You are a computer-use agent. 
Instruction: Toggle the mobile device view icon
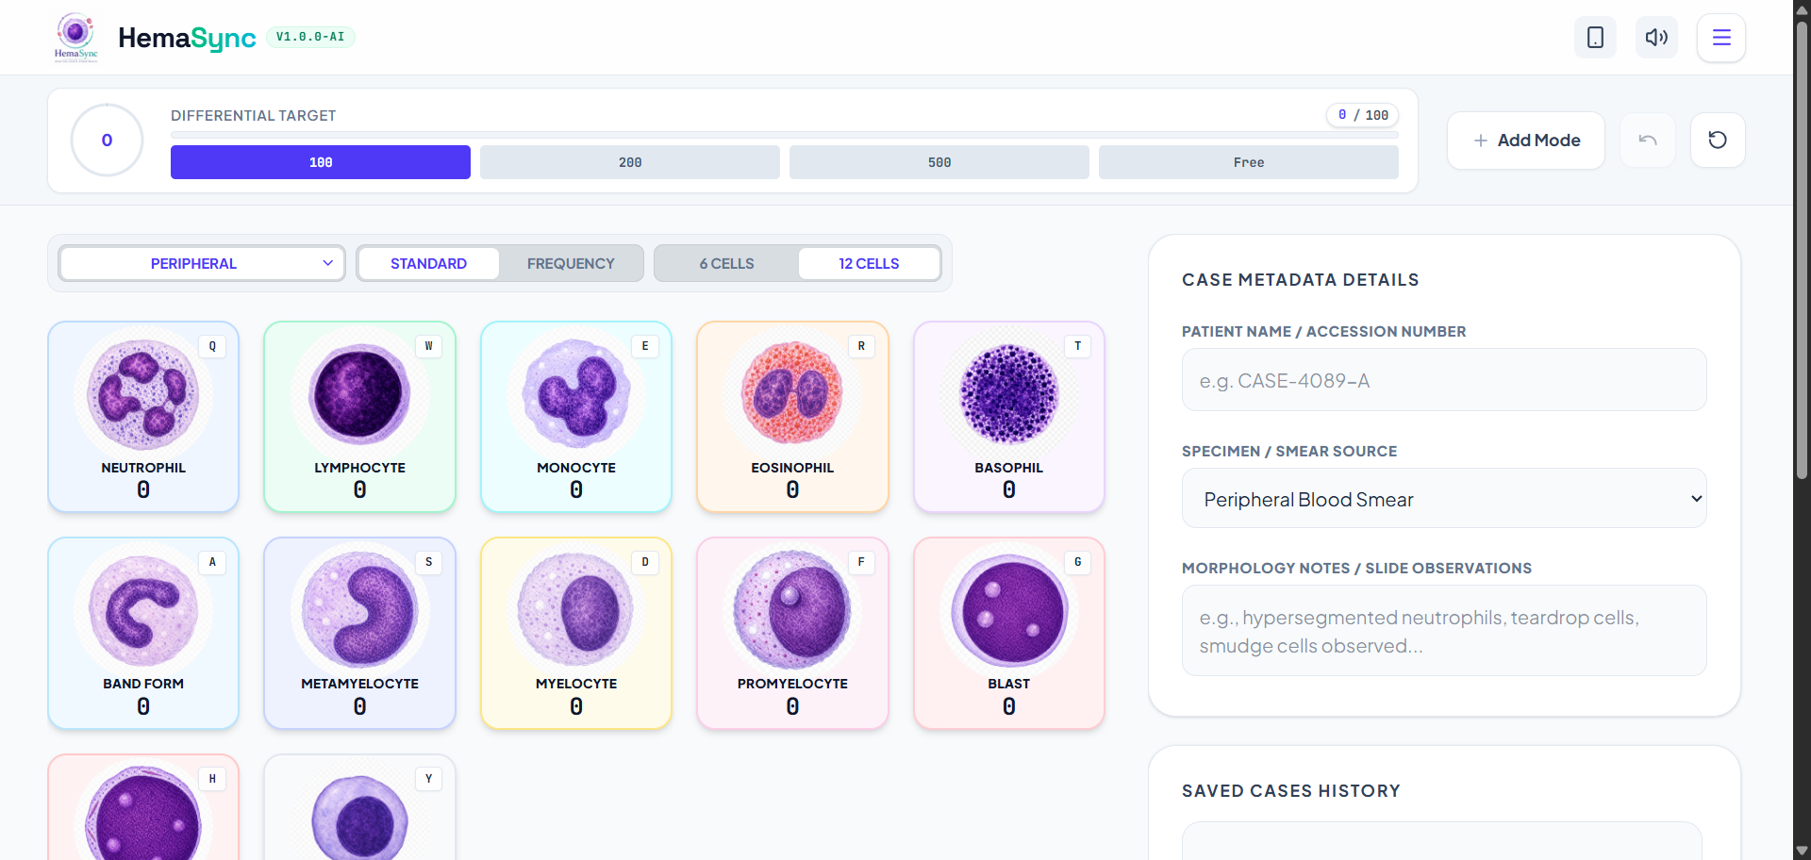pyautogui.click(x=1595, y=37)
